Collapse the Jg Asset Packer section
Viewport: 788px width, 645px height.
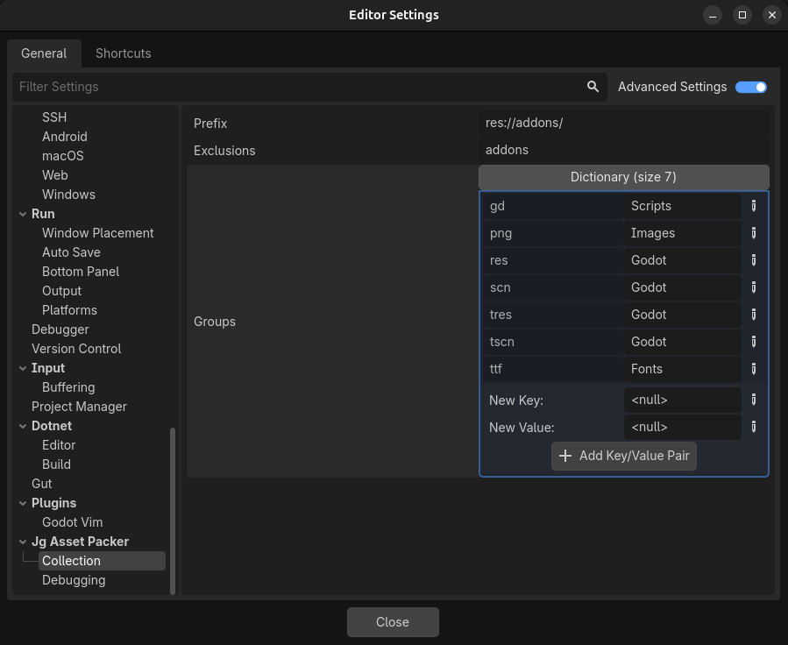(x=23, y=542)
